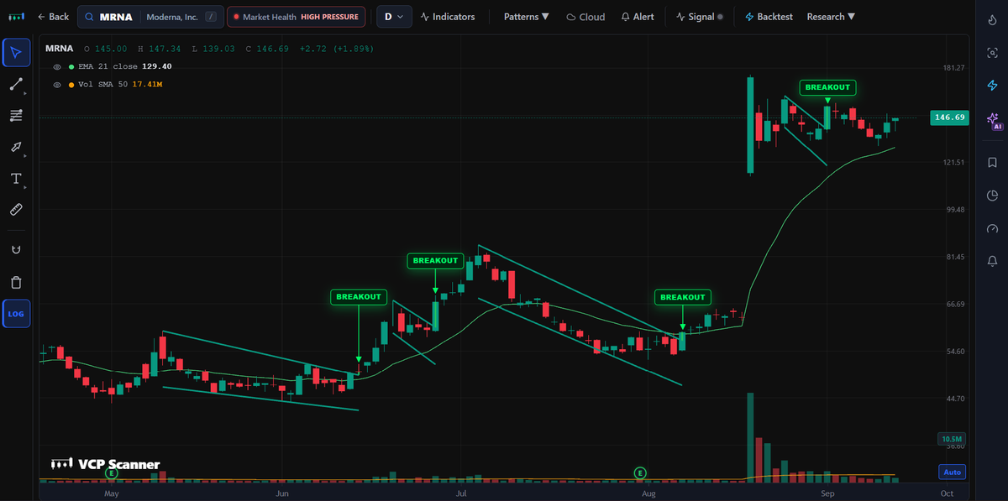1008x501 pixels.
Task: Click the EMA green color dot
Action: pyautogui.click(x=71, y=66)
